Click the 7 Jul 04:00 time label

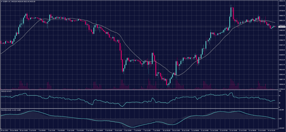click(x=137, y=130)
